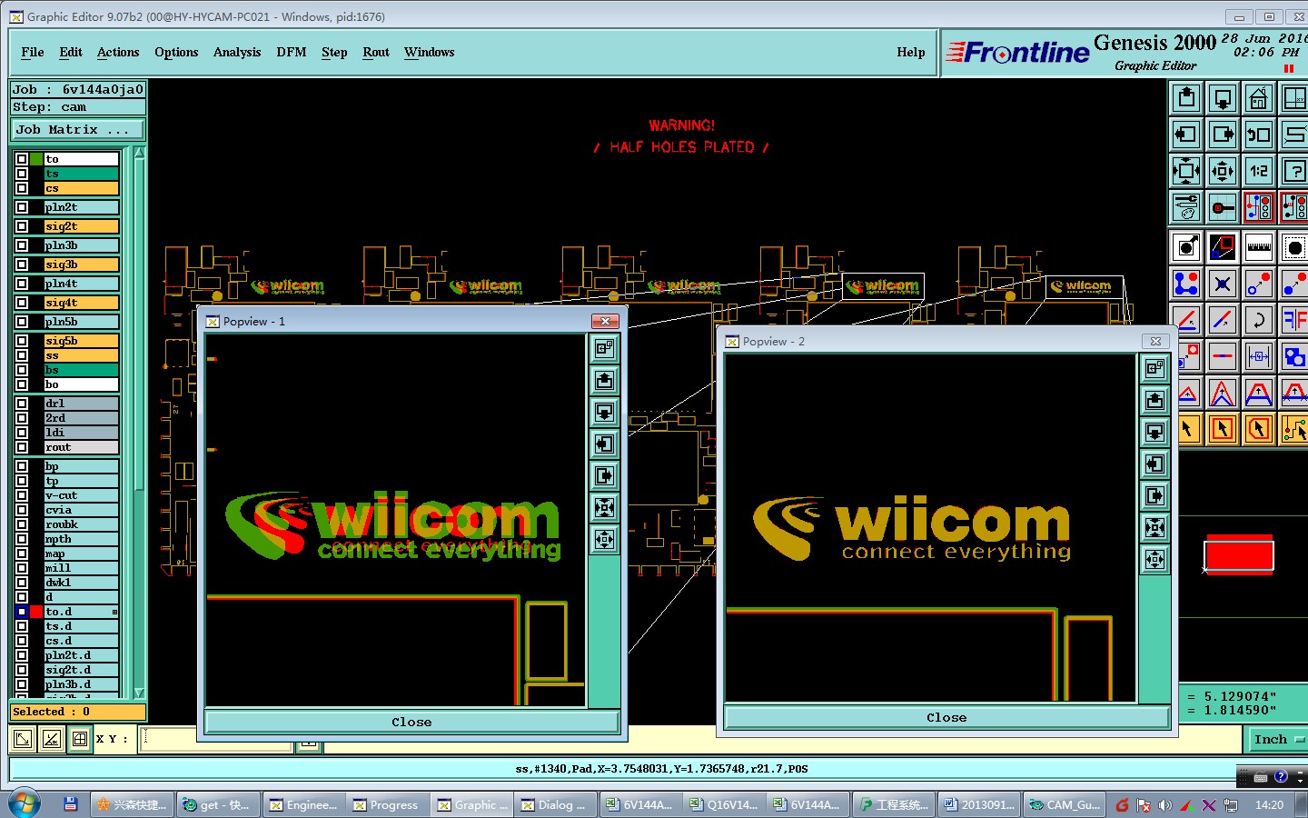1308x818 pixels.
Task: Click Popview 1 pan up icon
Action: point(605,380)
